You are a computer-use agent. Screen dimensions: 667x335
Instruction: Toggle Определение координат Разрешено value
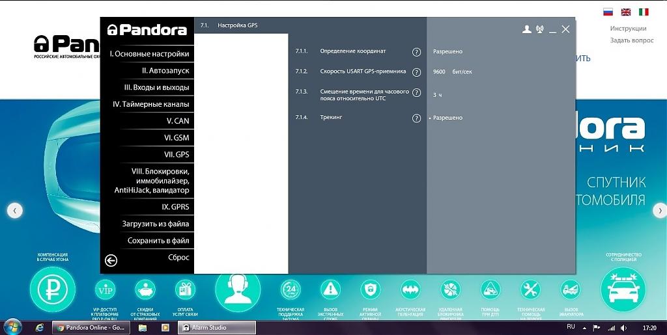pyautogui.click(x=447, y=51)
